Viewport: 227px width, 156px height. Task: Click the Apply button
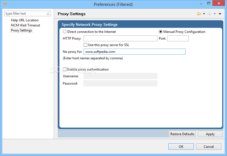[210, 134]
